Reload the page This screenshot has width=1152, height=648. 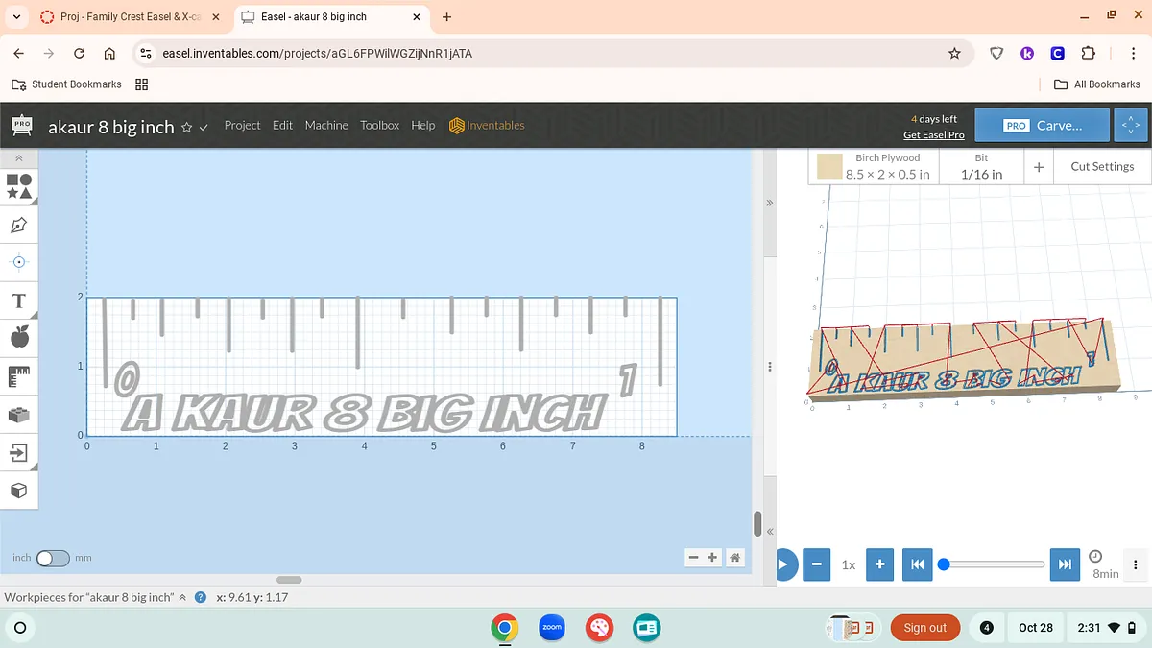(80, 54)
